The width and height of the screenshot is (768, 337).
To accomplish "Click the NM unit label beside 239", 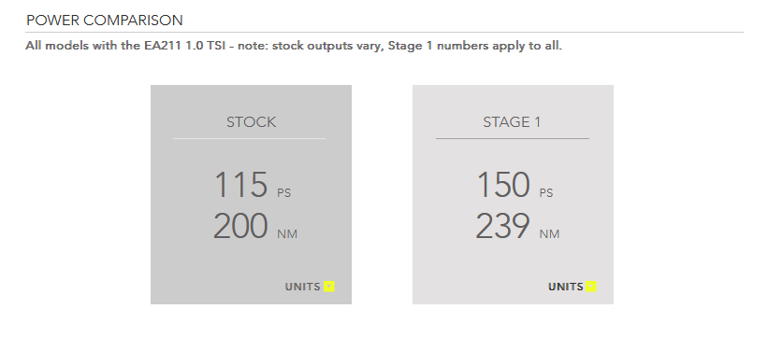I will [549, 234].
